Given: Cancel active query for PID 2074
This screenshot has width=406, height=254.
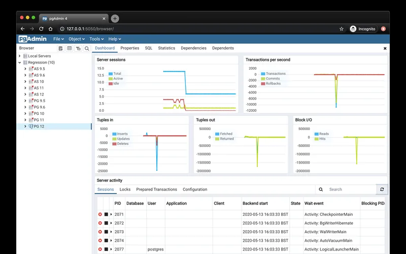Looking at the screenshot, I should [106, 240].
